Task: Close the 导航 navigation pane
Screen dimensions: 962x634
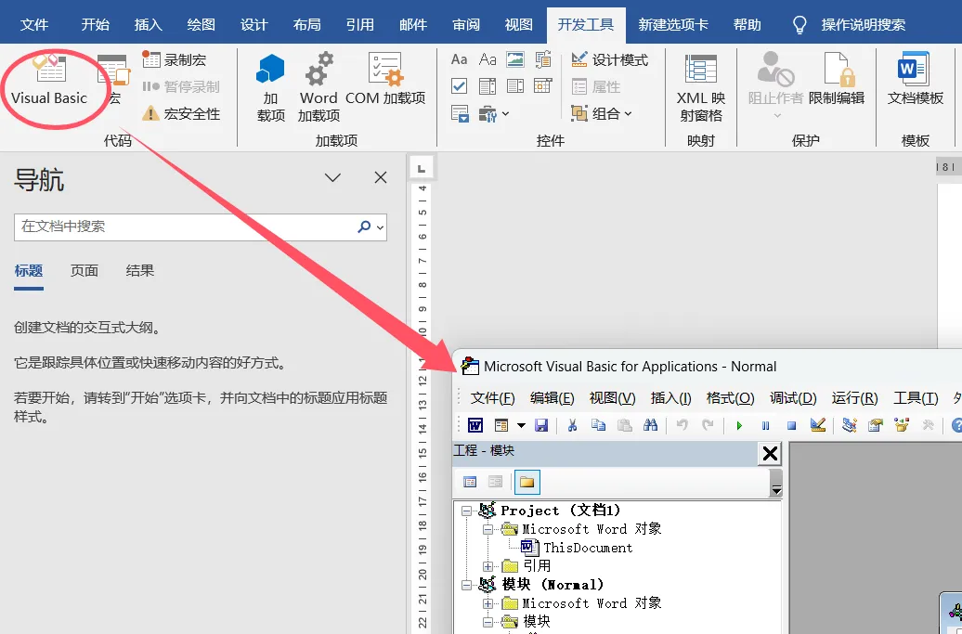Action: 381,178
